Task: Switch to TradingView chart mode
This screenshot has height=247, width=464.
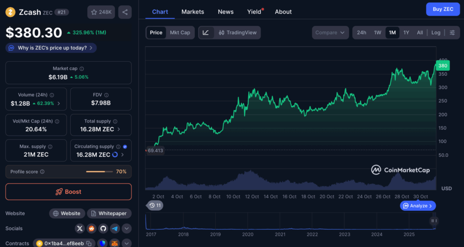Action: pos(237,33)
